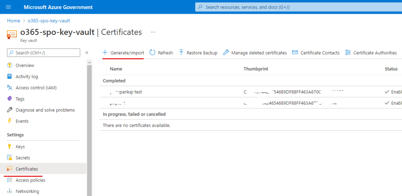
Task: Open Overview in the sidebar
Action: point(25,65)
